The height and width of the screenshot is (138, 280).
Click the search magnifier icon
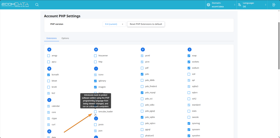pyautogui.click(x=37, y=5)
